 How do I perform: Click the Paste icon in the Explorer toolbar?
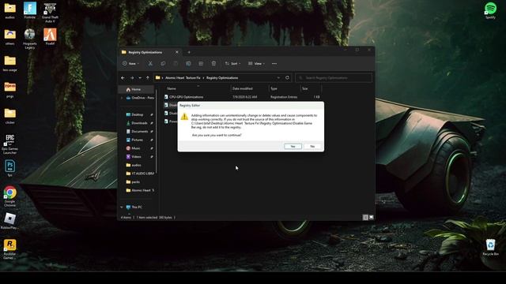(x=176, y=63)
